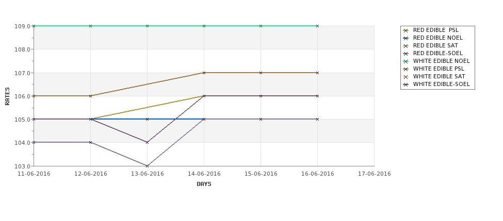Select the RED EDIBLE NOEL legend label

coord(438,38)
